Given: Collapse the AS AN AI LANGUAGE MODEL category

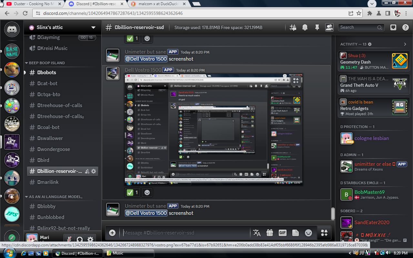Looking at the screenshot, I should coord(55,197).
